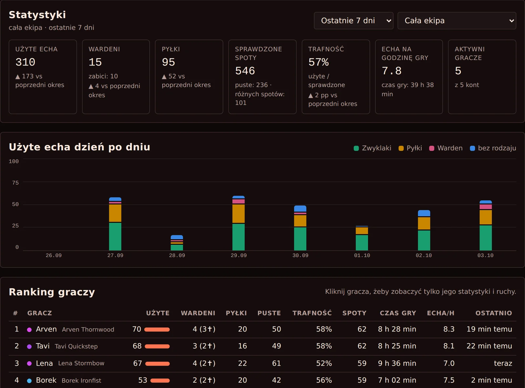Open the 'Użyte echa' stat card
This screenshot has height=388, width=525.
[x=43, y=77]
